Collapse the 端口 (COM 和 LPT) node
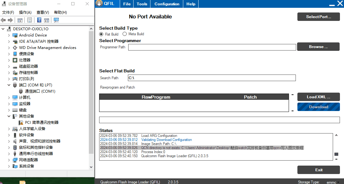 [9, 85]
